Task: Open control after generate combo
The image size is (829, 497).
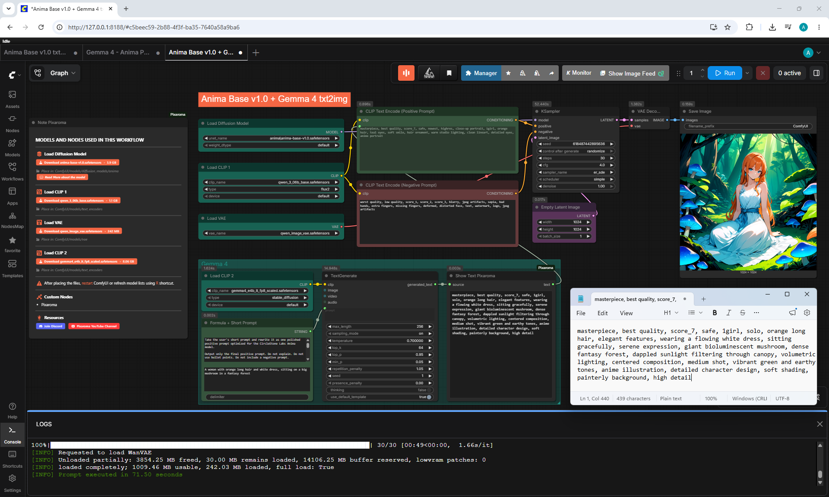Action: (575, 151)
